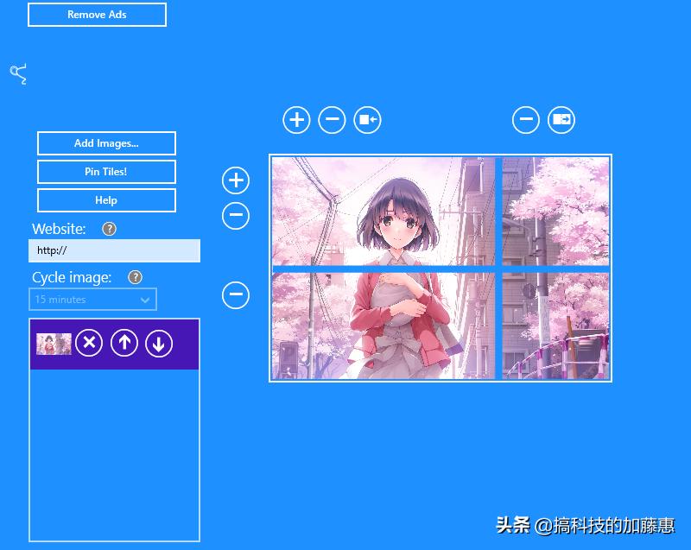Image resolution: width=691 pixels, height=550 pixels.
Task: Click the lower minus icon beside the preview
Action: [x=236, y=295]
